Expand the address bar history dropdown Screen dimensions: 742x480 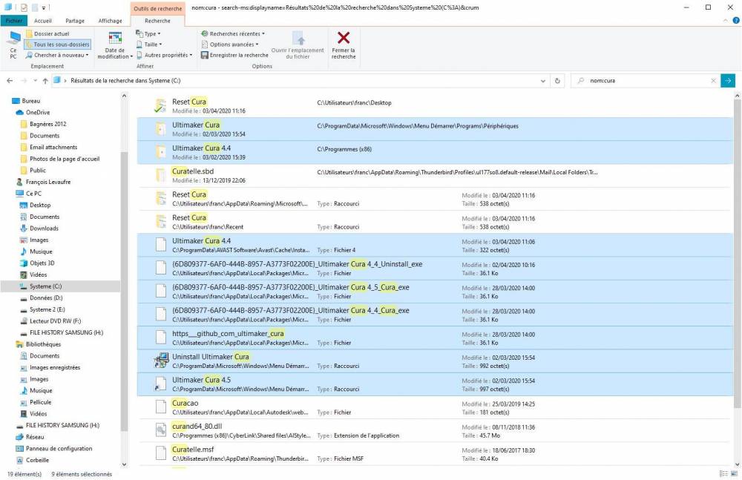543,81
